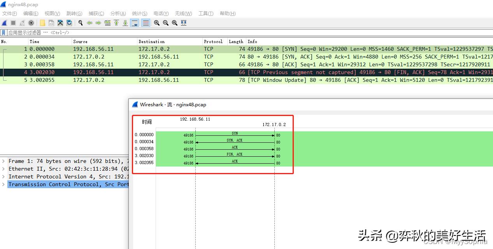Click the reload capture file icon
Screen dimensions: 493x249
pos(69,23)
